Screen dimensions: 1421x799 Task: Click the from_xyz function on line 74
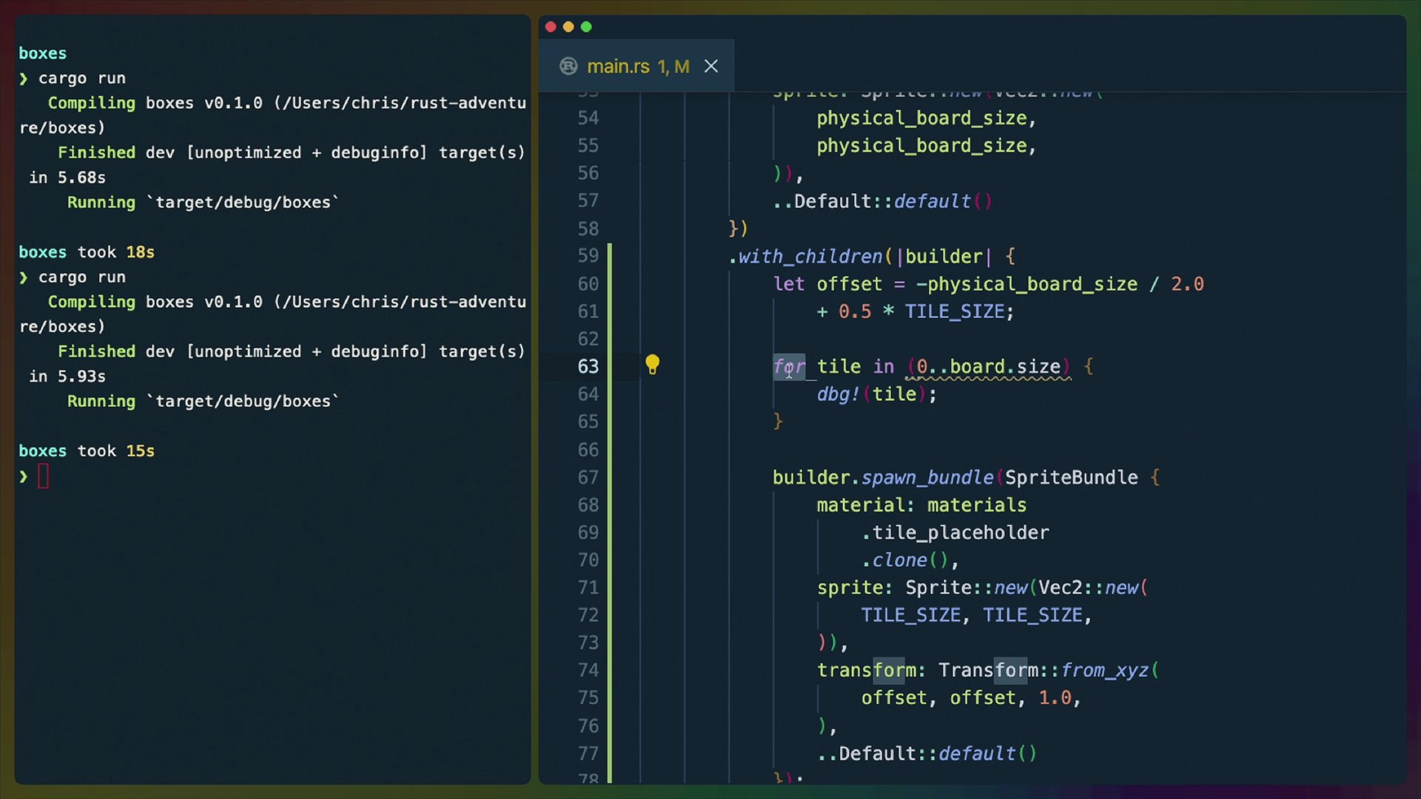point(1104,671)
